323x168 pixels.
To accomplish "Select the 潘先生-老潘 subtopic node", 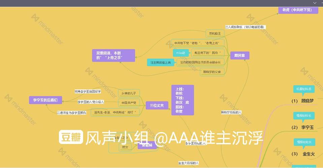I will (115, 112).
